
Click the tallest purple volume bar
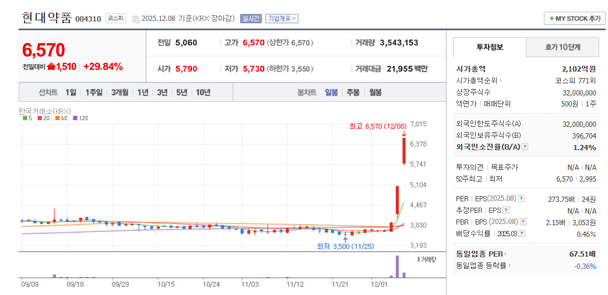[397, 266]
